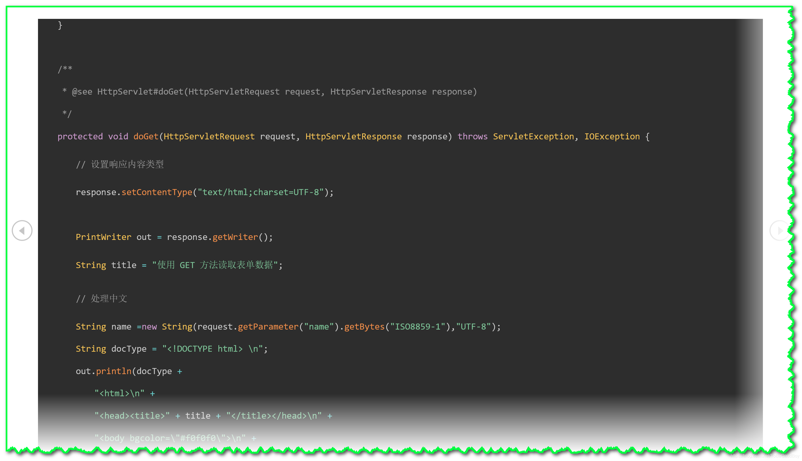Image resolution: width=802 pixels, height=461 pixels.
Task: Click the ServletException class name
Action: point(533,136)
